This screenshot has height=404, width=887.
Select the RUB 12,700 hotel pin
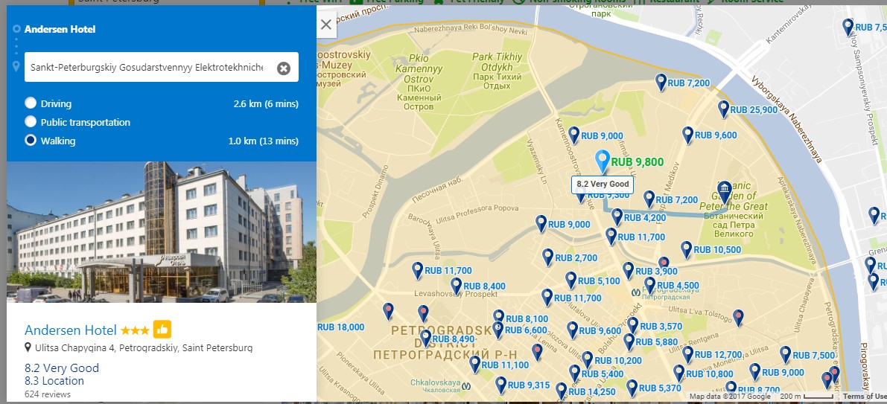point(687,355)
